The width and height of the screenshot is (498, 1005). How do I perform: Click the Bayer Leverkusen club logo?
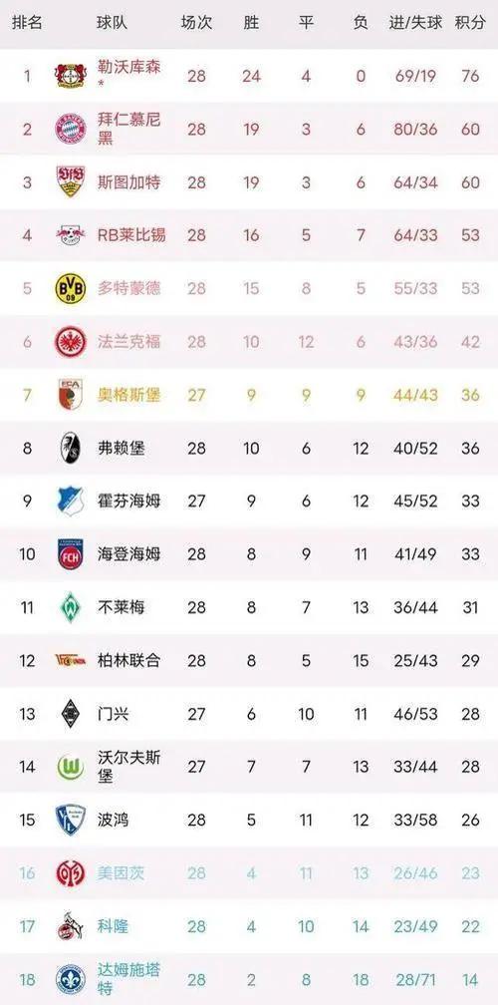point(71,76)
